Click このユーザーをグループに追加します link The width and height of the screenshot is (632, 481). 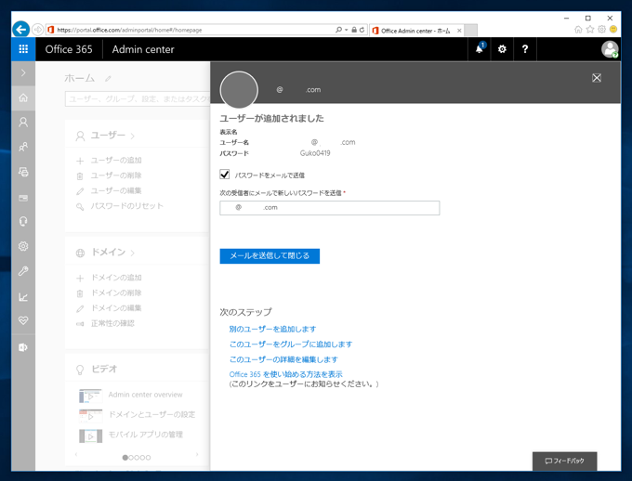(291, 344)
